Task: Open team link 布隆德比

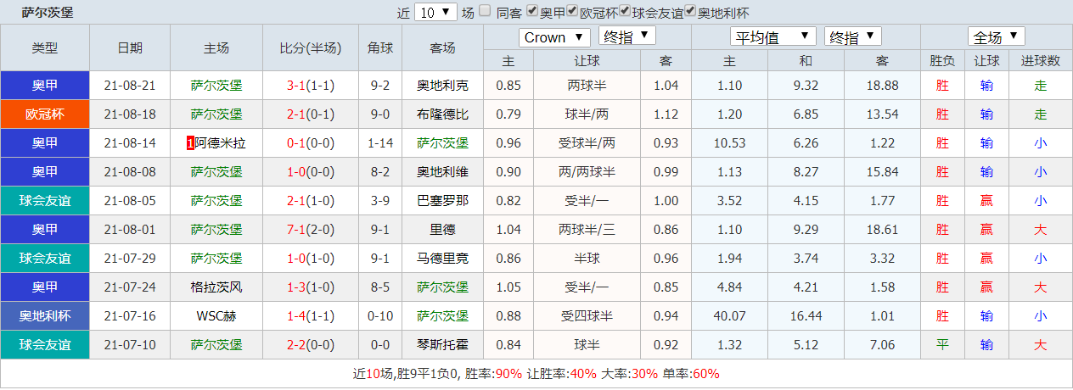Action: pyautogui.click(x=442, y=114)
